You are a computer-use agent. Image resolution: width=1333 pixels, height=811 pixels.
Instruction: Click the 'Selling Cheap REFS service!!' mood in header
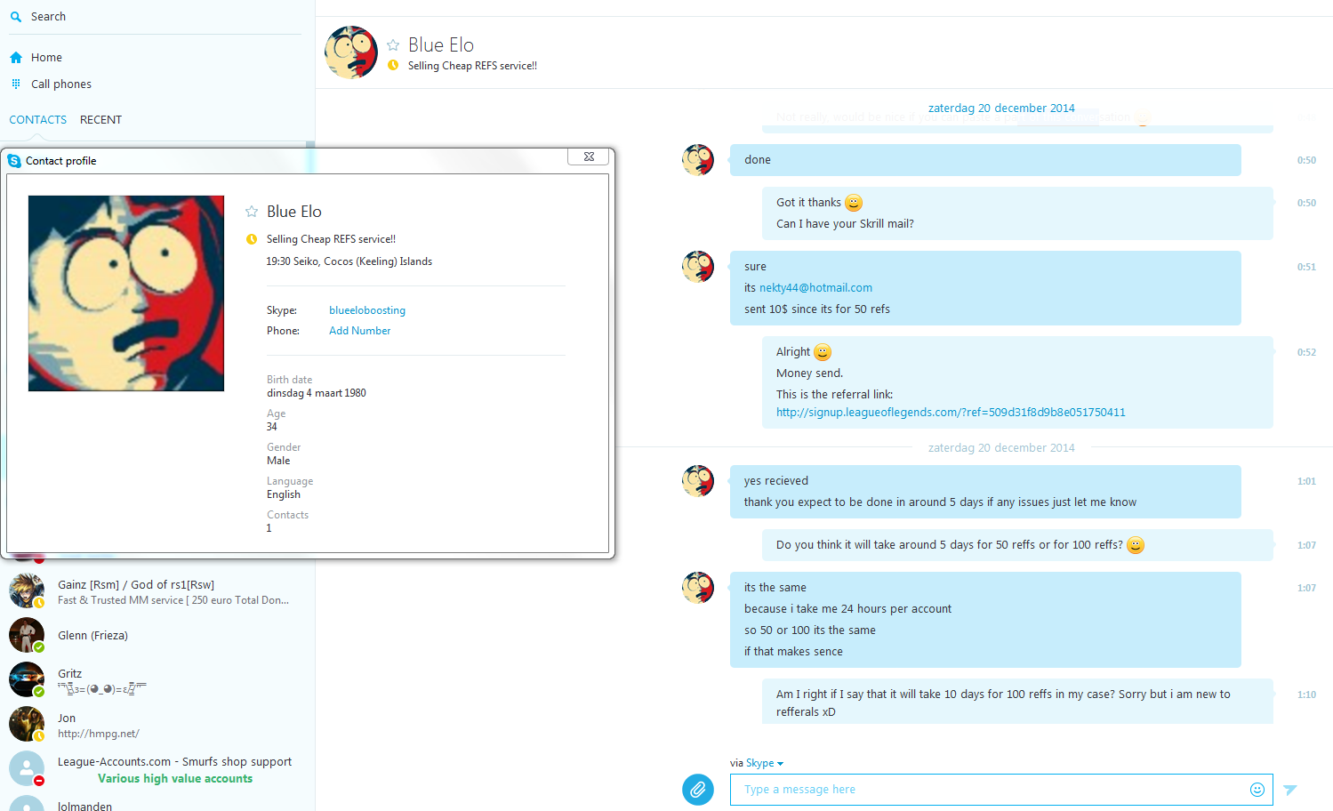472,66
